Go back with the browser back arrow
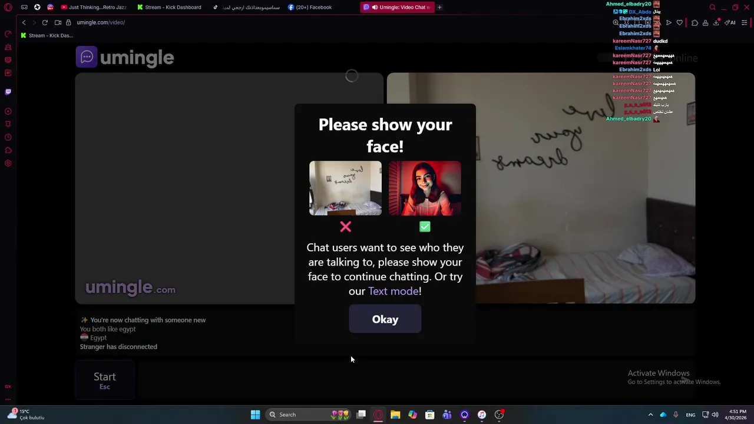This screenshot has width=754, height=424. tap(24, 22)
